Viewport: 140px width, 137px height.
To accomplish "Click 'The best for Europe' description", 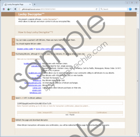I will (50, 78).
